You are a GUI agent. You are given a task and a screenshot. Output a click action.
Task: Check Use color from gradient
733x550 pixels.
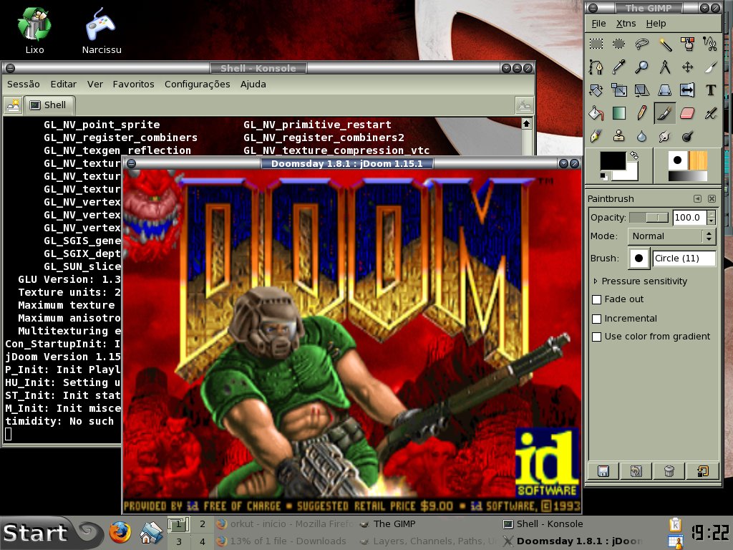click(x=597, y=337)
